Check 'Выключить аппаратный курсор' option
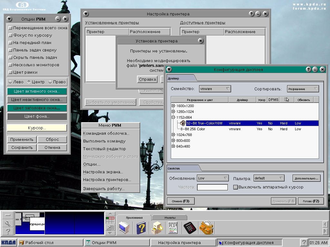Viewport: 330px width, 247px height. point(236,187)
